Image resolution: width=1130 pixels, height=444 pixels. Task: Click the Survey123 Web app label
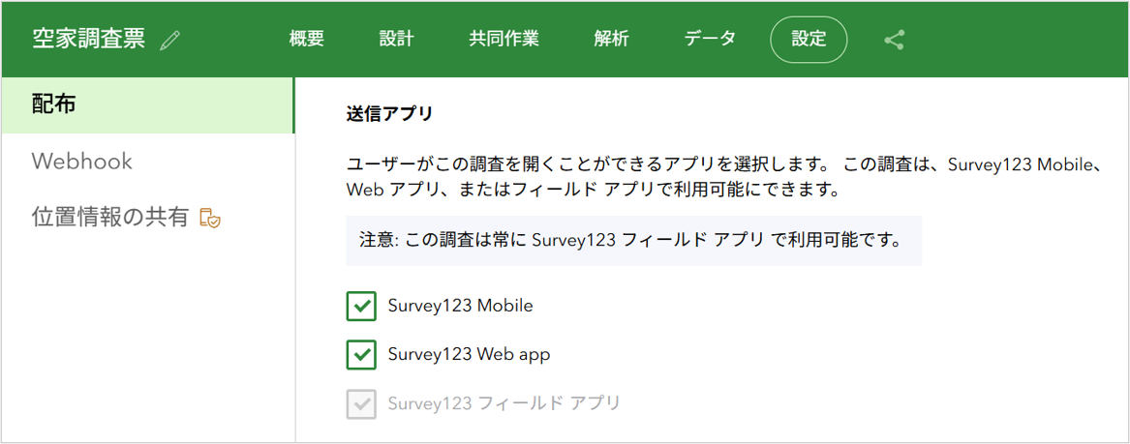[470, 354]
